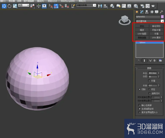Open Render Setup teapot icon
The width and height of the screenshot is (165, 138).
pos(142,6)
